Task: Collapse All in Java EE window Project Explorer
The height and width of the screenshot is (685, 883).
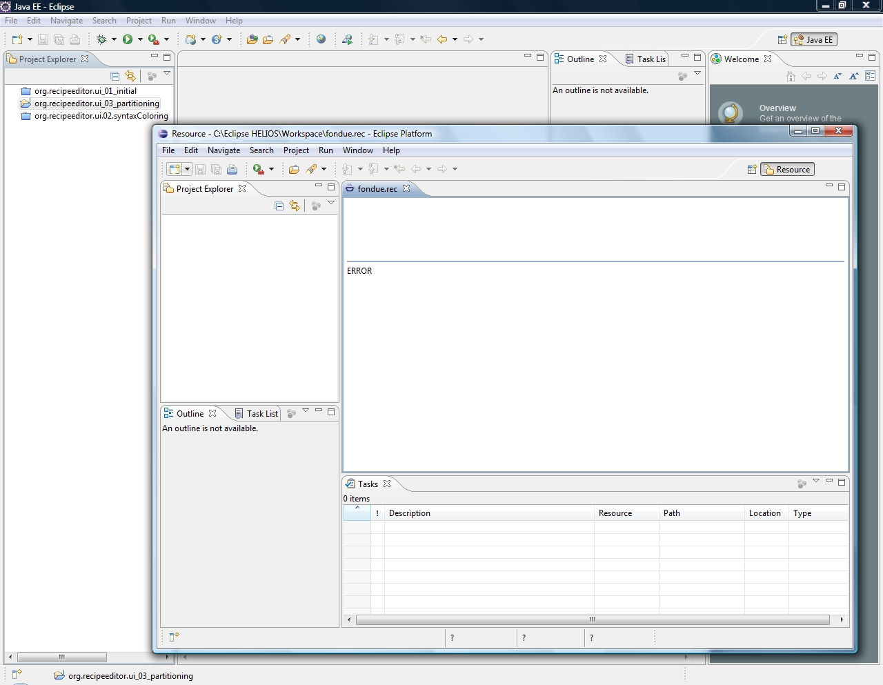Action: (115, 76)
